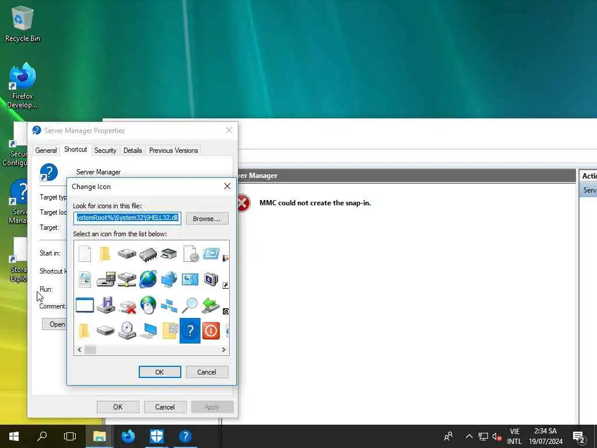597x448 pixels.
Task: Open the Security tab
Action: click(x=105, y=150)
